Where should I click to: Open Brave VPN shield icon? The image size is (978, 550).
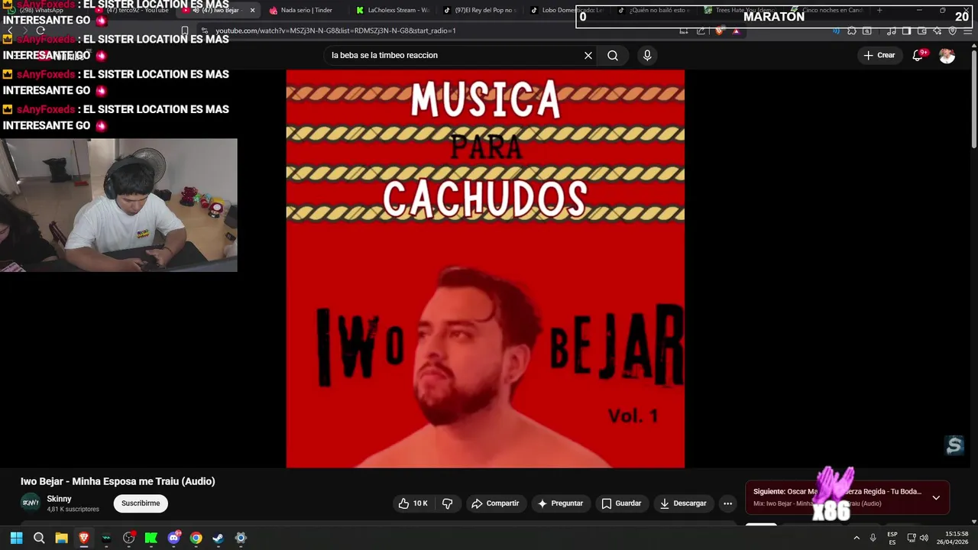point(953,31)
